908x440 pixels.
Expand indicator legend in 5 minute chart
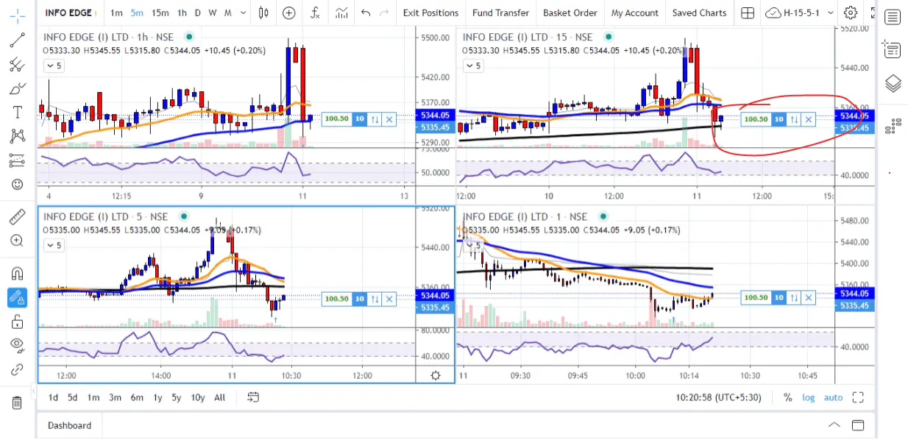pyautogui.click(x=54, y=245)
